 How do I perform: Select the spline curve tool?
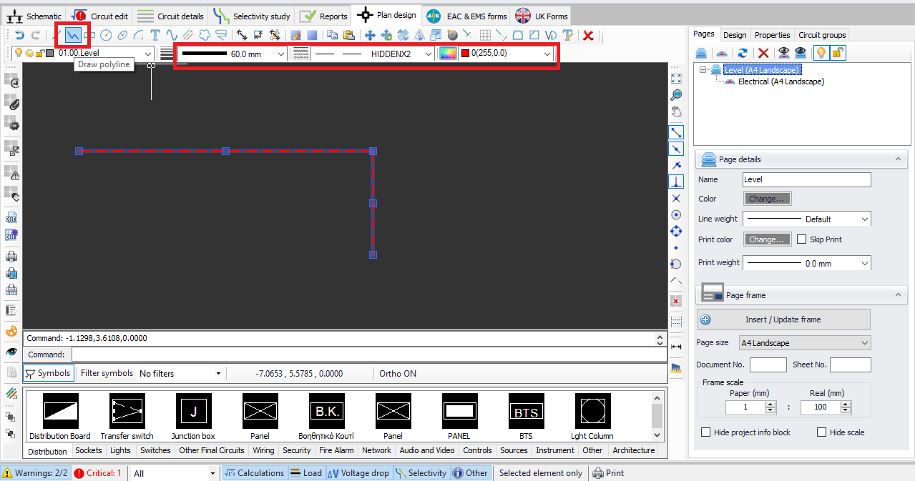pyautogui.click(x=172, y=34)
